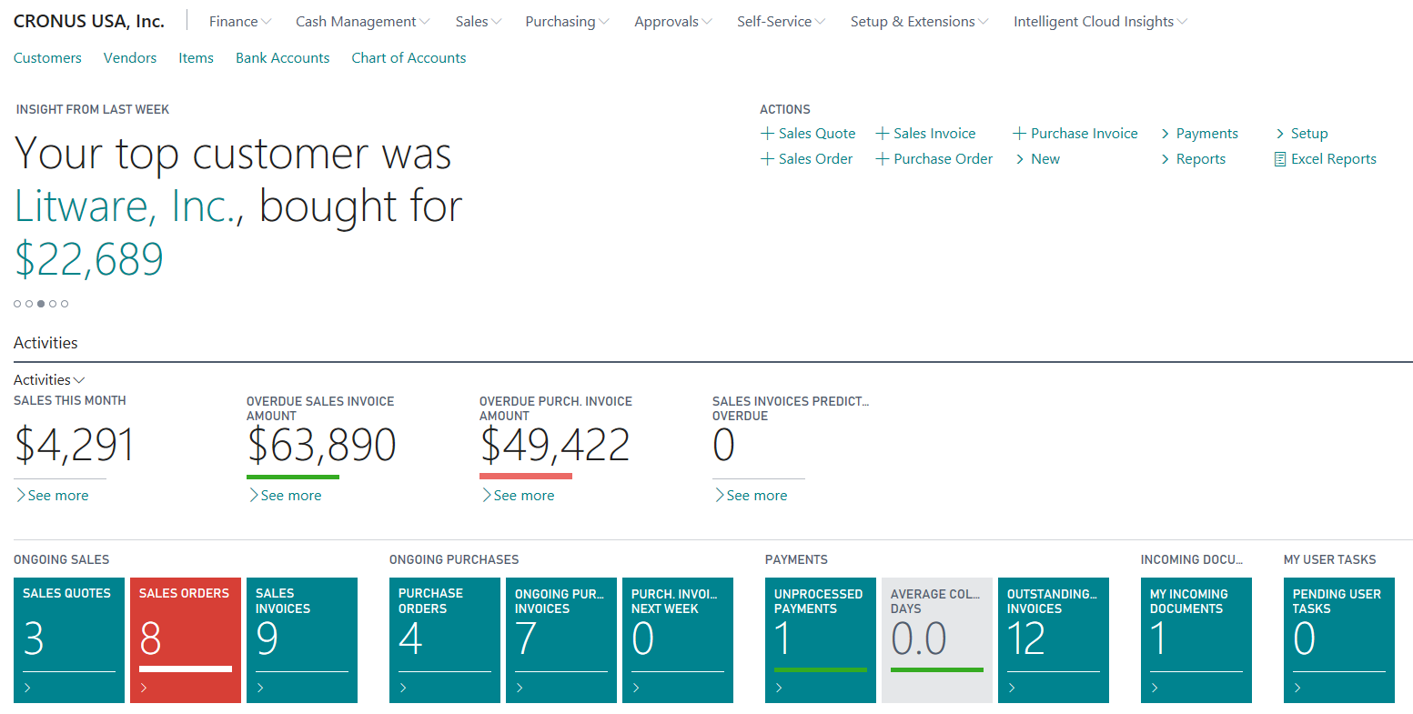
Task: Click the arrow icon on Sales Quotes tile
Action: point(27,689)
